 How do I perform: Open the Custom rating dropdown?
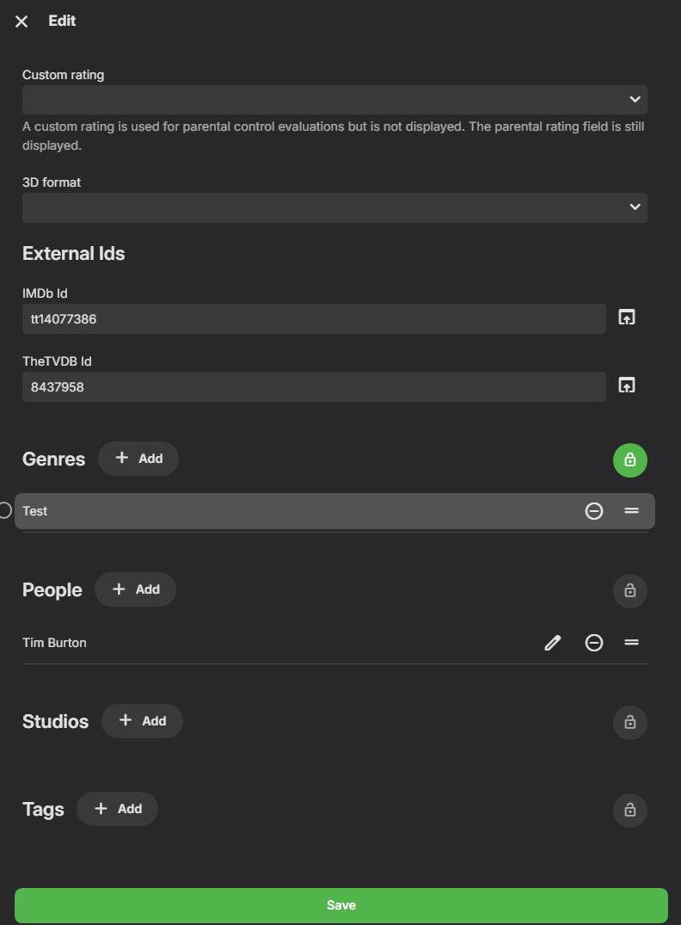[x=334, y=100]
